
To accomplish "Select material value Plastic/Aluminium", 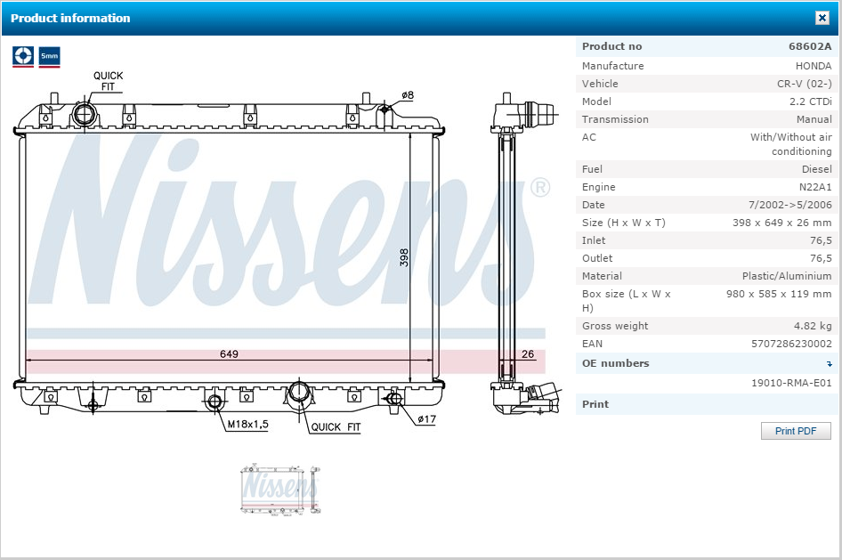I will (x=787, y=276).
